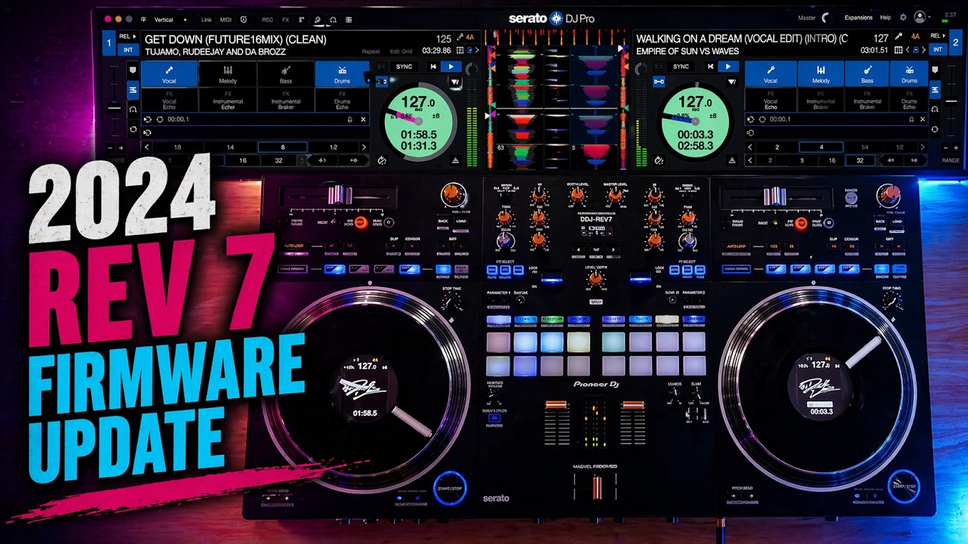Image resolution: width=968 pixels, height=544 pixels.
Task: Jump to previous track on deck 1
Action: tap(433, 66)
